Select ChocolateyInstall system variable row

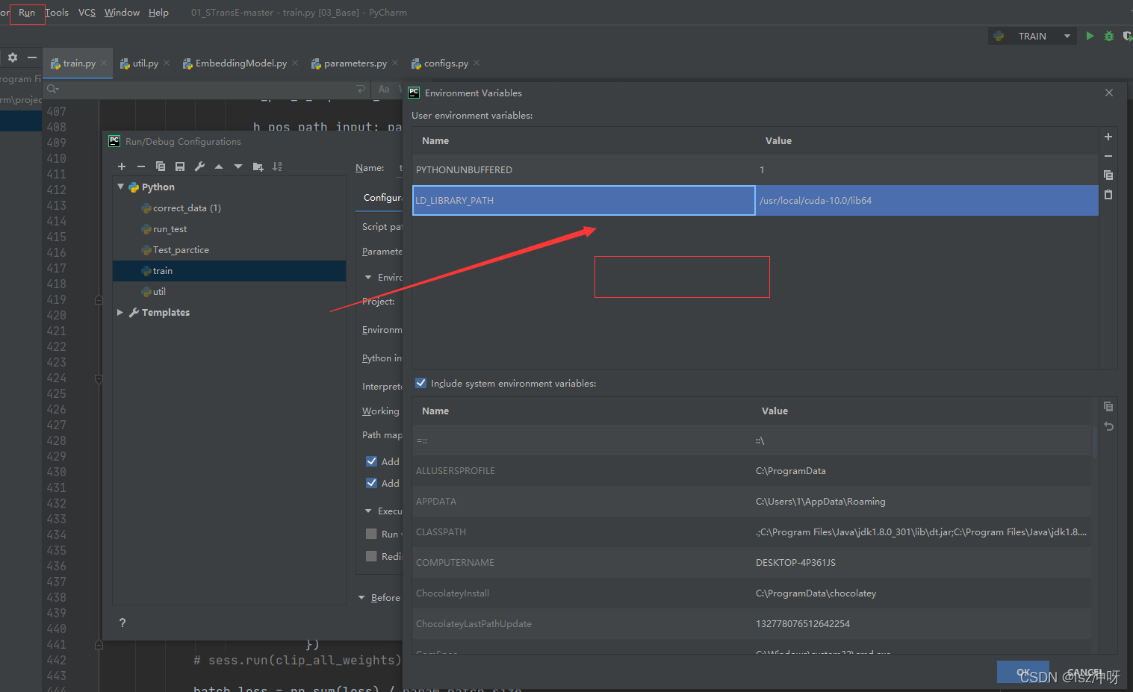(x=751, y=593)
